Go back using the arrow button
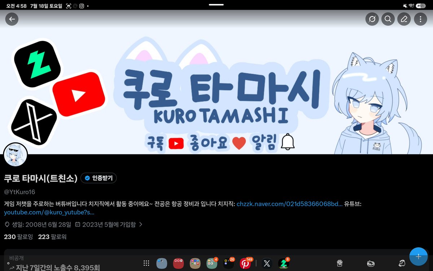This screenshot has width=433, height=271. click(x=12, y=19)
